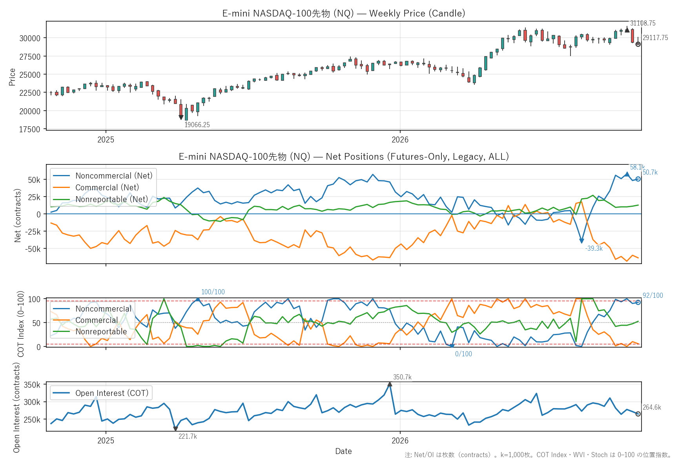Click the blue down-triangle at net position low
The width and height of the screenshot is (678, 463).
point(581,241)
